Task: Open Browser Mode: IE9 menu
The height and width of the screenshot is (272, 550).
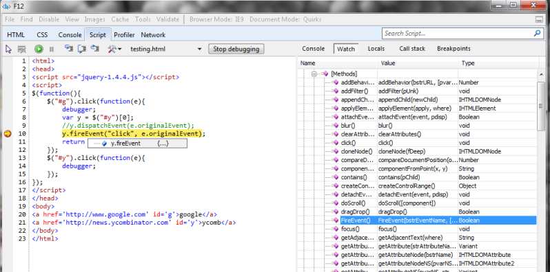Action: pyautogui.click(x=216, y=20)
